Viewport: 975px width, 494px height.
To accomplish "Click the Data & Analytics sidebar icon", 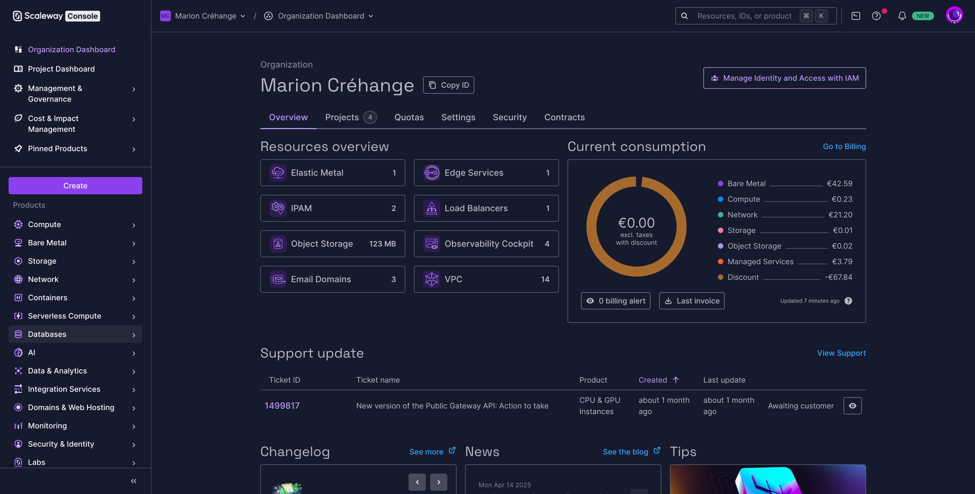I will [18, 371].
